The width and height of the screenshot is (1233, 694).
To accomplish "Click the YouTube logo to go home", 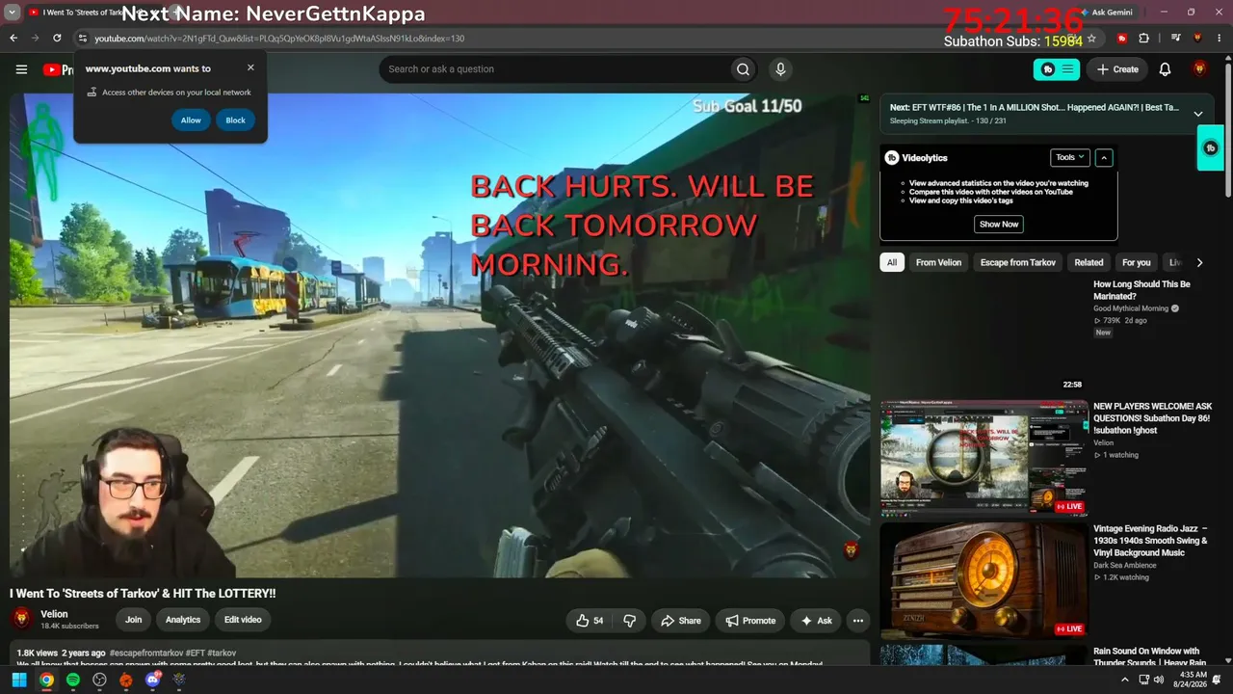I will click(58, 69).
